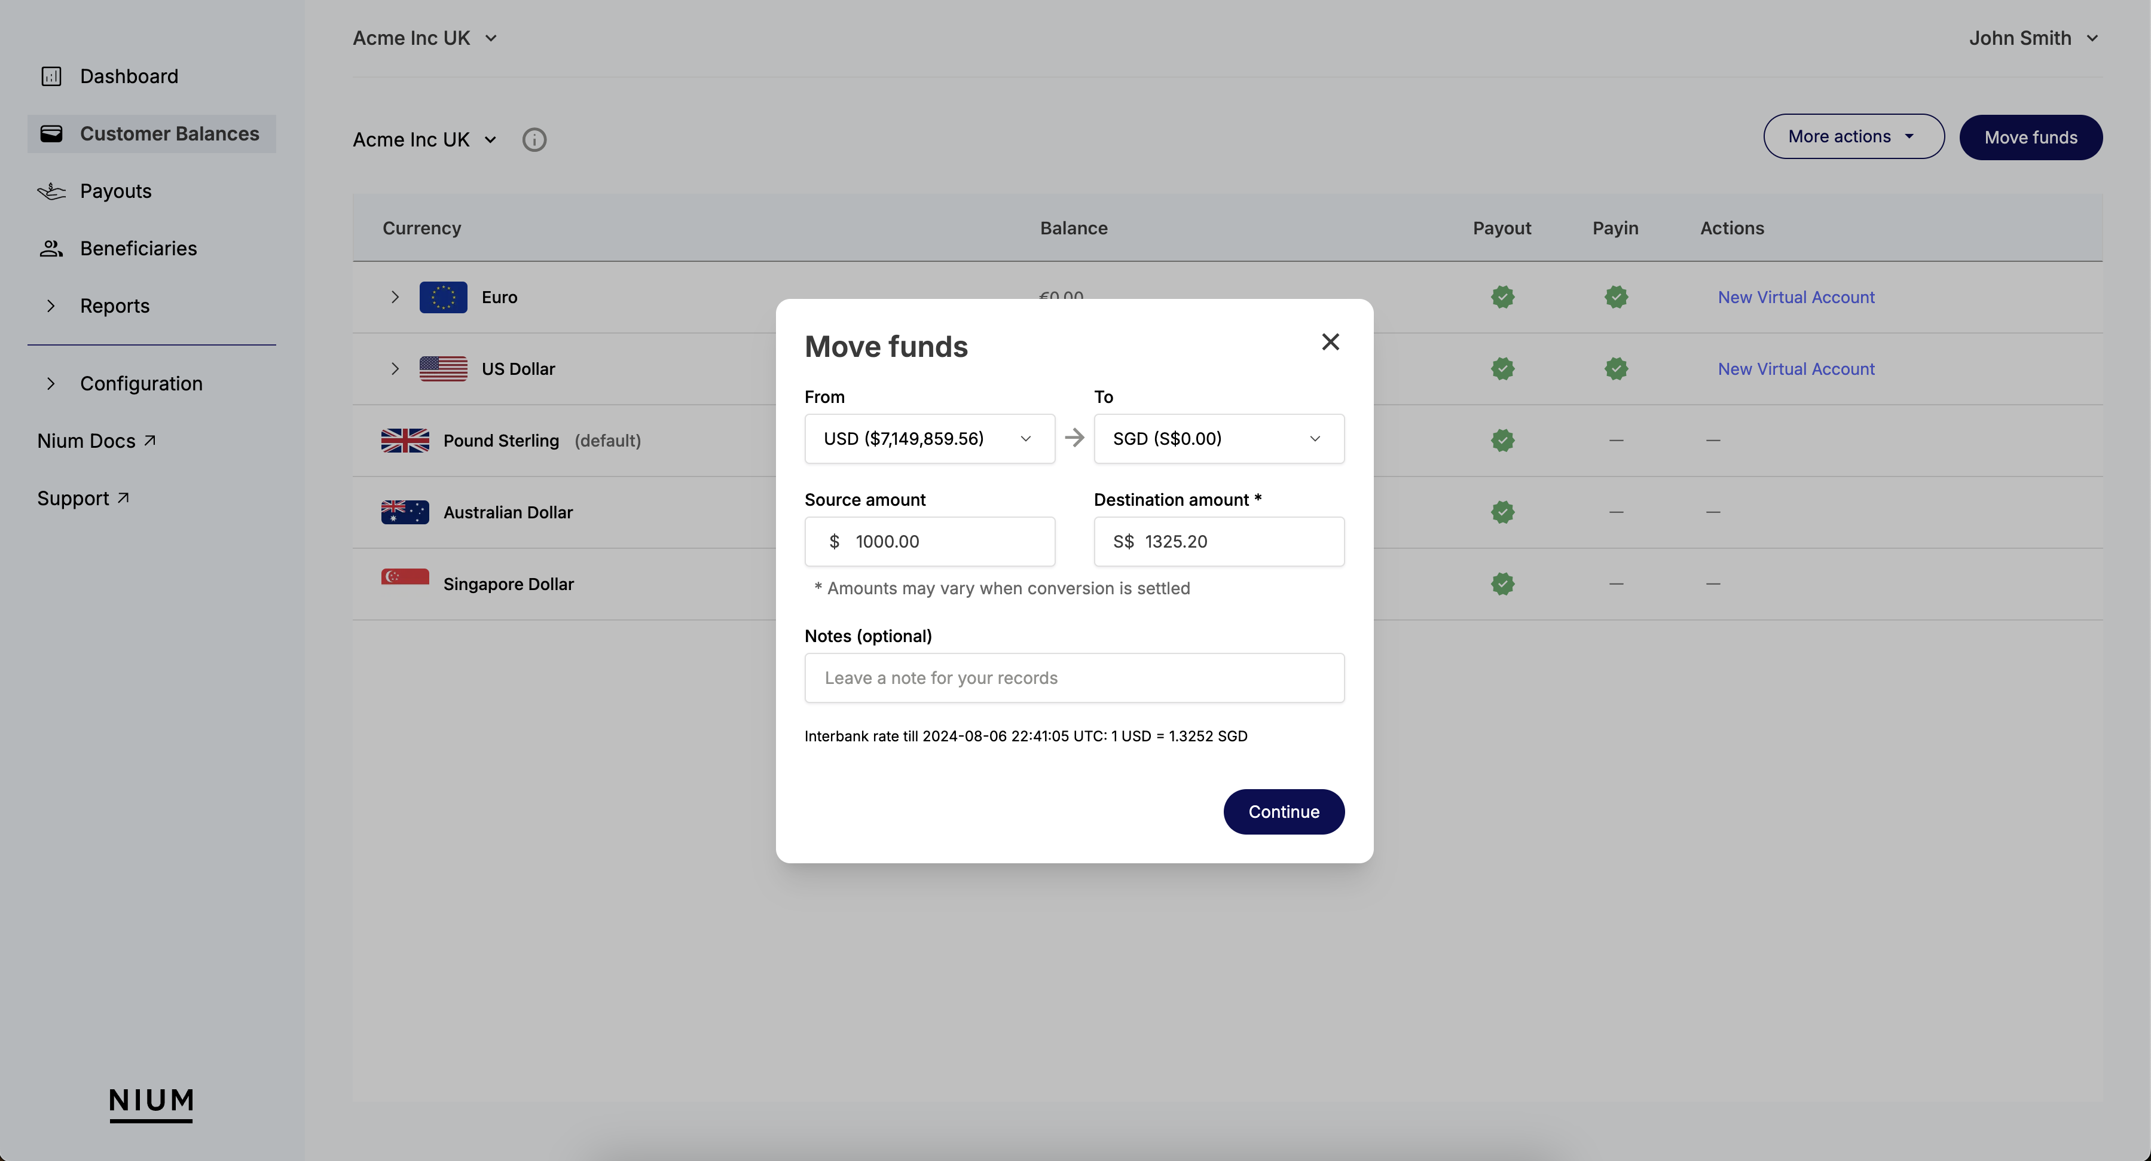Click the Pound Sterling row label
The height and width of the screenshot is (1161, 2151).
[501, 440]
